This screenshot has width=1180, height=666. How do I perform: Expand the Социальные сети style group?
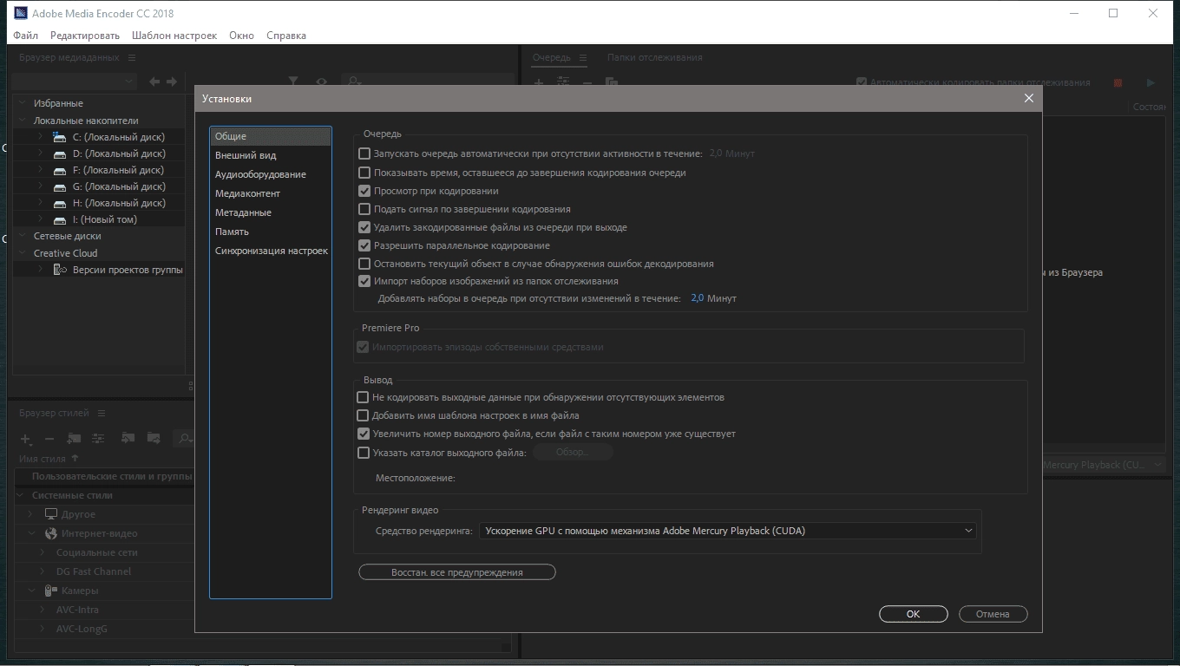(43, 552)
